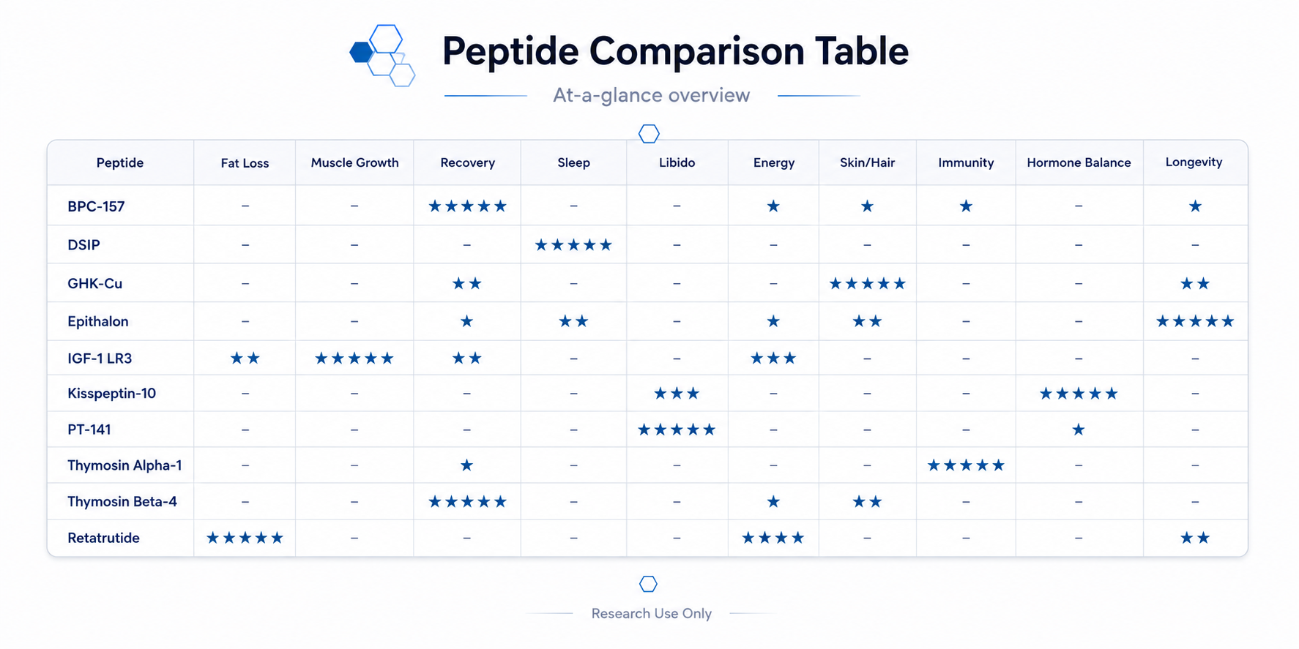Click the Thymosin Beta-4 row label

pos(122,502)
